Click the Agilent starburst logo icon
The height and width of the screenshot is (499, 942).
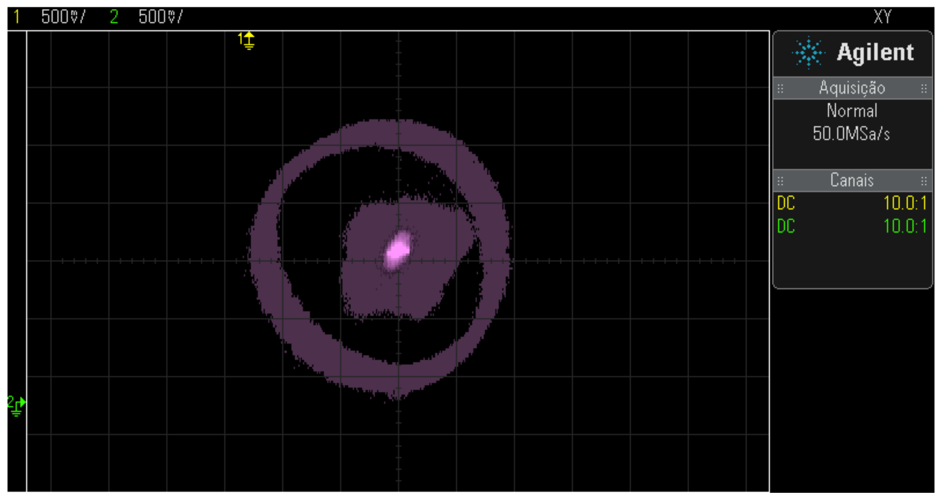(808, 53)
